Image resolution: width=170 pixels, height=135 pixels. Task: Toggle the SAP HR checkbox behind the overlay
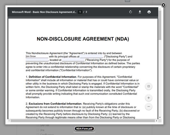[38, 125]
